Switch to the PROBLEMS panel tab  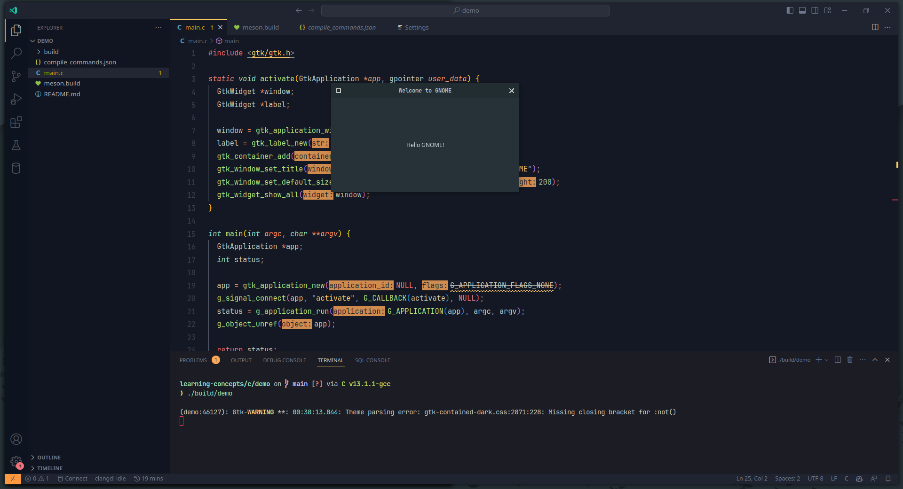pos(193,360)
